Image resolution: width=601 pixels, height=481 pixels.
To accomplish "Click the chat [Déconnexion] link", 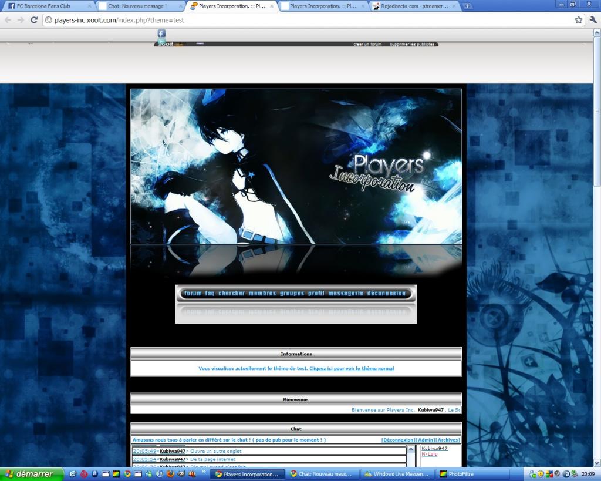I will coord(399,440).
